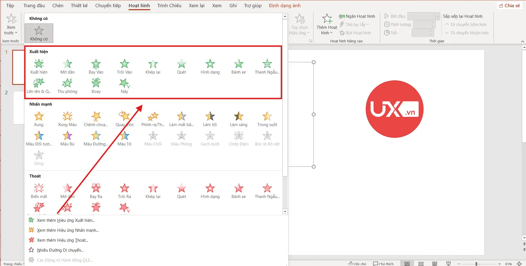Apply the Bay Vào entrance animation

point(96,67)
